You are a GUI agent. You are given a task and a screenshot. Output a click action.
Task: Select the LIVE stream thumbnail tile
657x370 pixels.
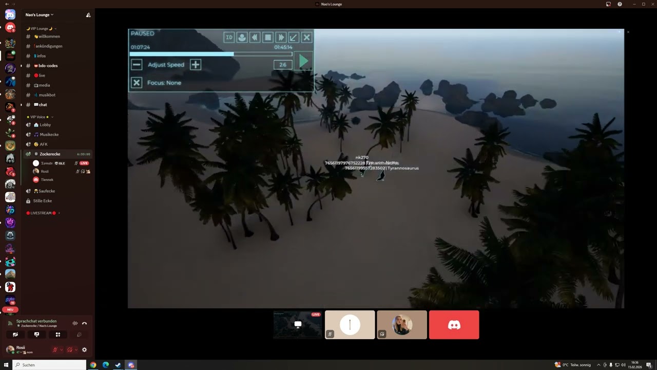(x=298, y=325)
